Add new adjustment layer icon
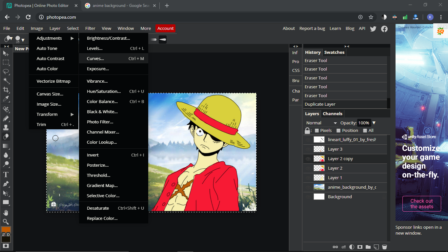 pos(352,247)
